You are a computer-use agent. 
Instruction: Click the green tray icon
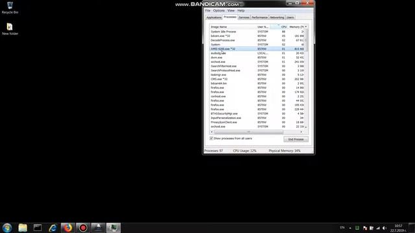pos(357,228)
